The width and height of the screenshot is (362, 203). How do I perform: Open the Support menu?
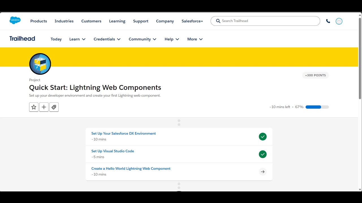141,21
